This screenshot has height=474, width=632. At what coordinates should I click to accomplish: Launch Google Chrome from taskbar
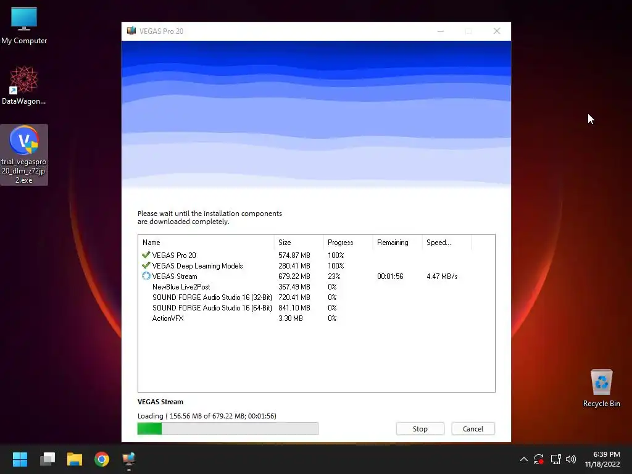pos(102,459)
